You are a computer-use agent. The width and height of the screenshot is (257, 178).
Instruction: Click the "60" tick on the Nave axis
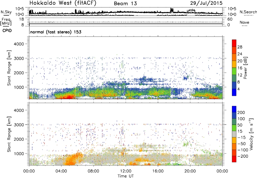[230, 19]
